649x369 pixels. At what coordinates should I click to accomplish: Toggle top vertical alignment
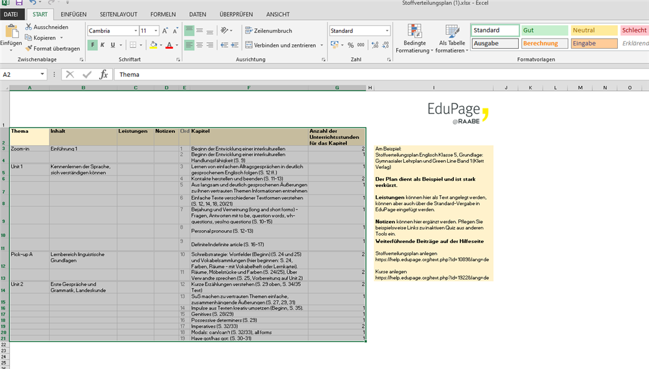point(189,31)
